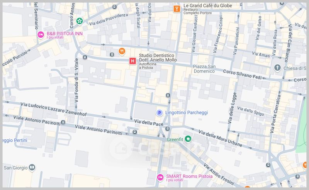Open Studio Dentistico Dott. Aniello Mollo label
This screenshot has height=190, width=309.
pyautogui.click(x=158, y=58)
